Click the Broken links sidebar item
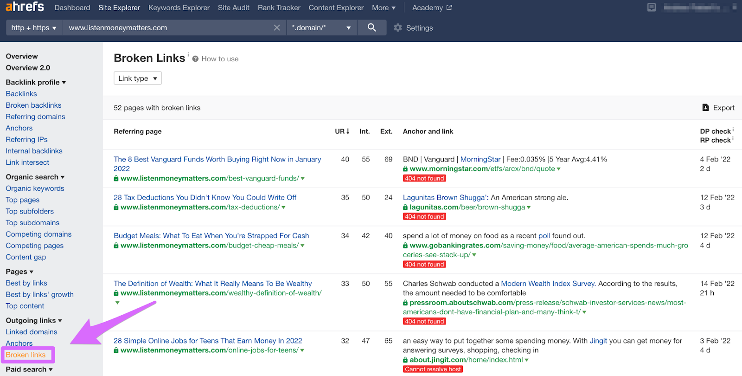Image resolution: width=742 pixels, height=376 pixels. [x=26, y=355]
